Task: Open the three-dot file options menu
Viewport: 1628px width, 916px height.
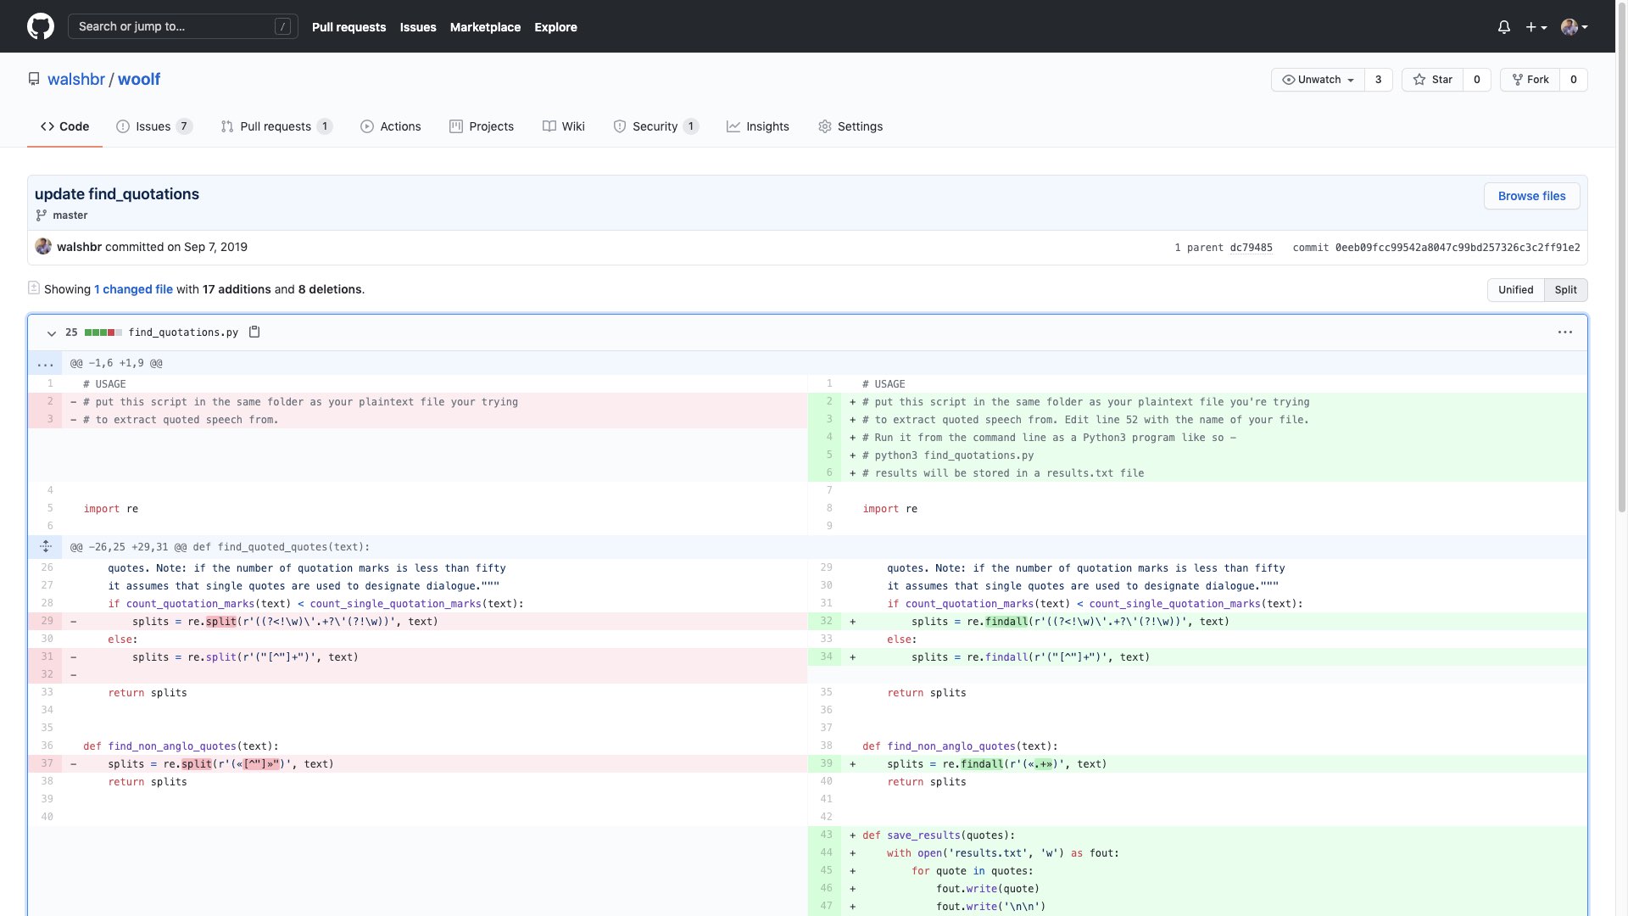Action: (x=1564, y=332)
